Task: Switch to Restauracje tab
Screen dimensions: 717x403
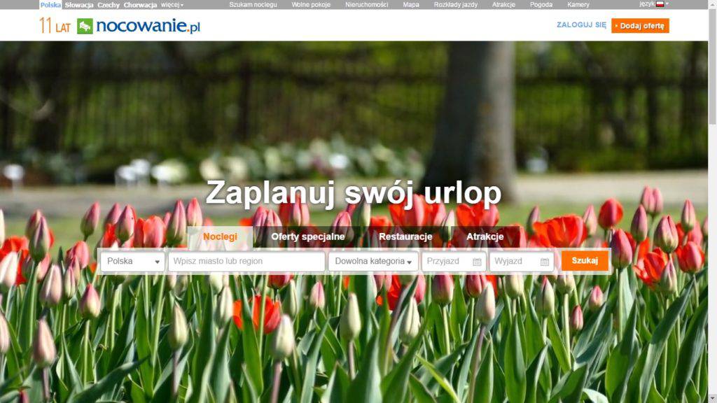Action: click(405, 236)
